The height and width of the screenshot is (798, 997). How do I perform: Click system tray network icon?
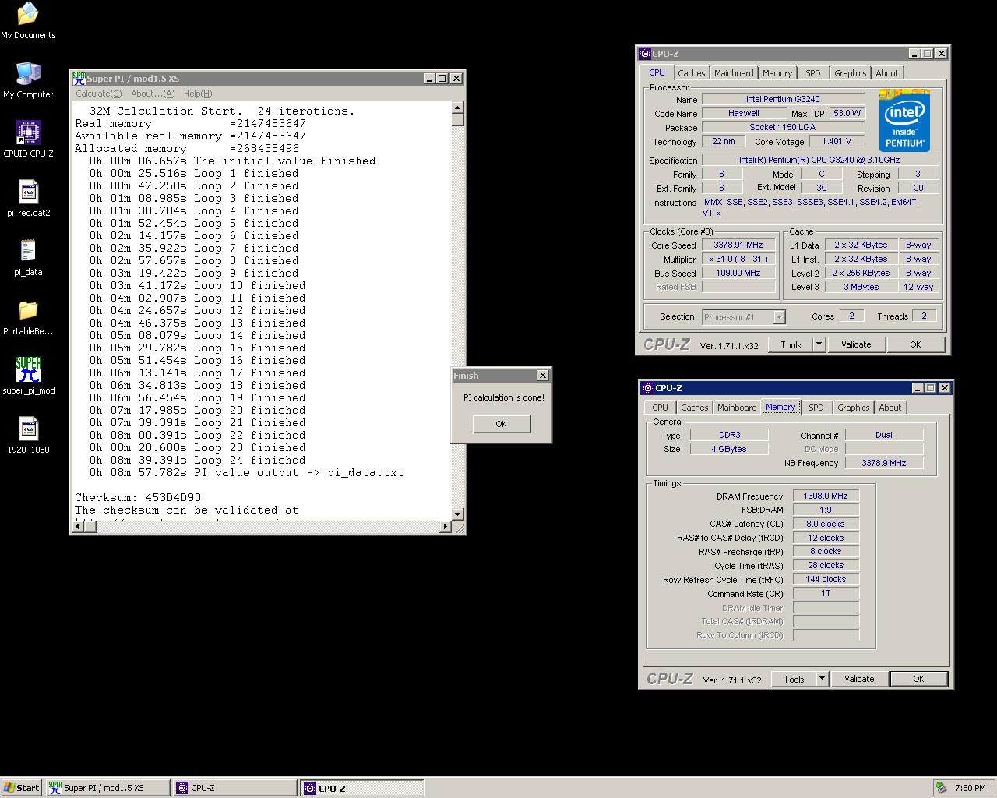click(x=942, y=788)
